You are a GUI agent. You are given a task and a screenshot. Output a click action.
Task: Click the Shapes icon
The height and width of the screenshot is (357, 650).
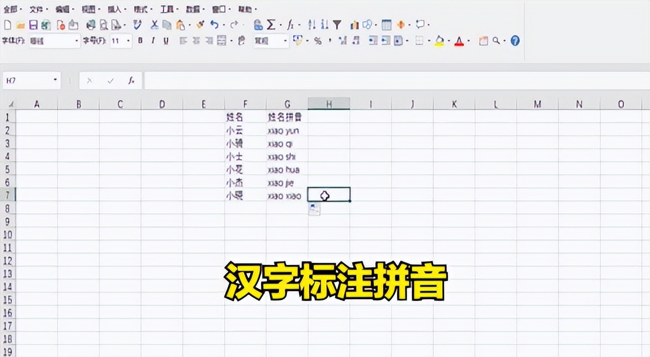pyautogui.click(x=368, y=24)
